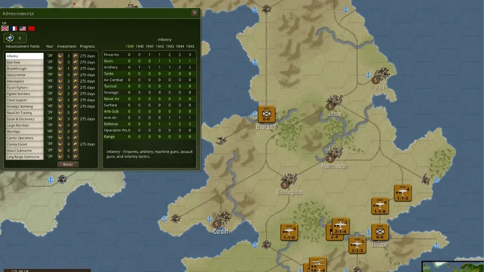This screenshot has width=484, height=272.
Task: Select the 6-6 army unit at Liverpool
Action: 266,114
